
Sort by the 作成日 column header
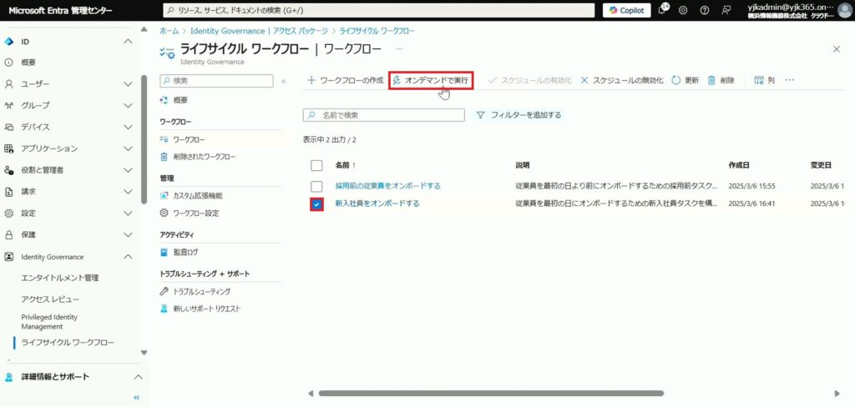(x=739, y=165)
